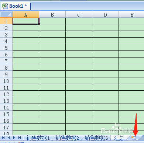Select row 5 header
Screen dimensions: 144x143
6,48
